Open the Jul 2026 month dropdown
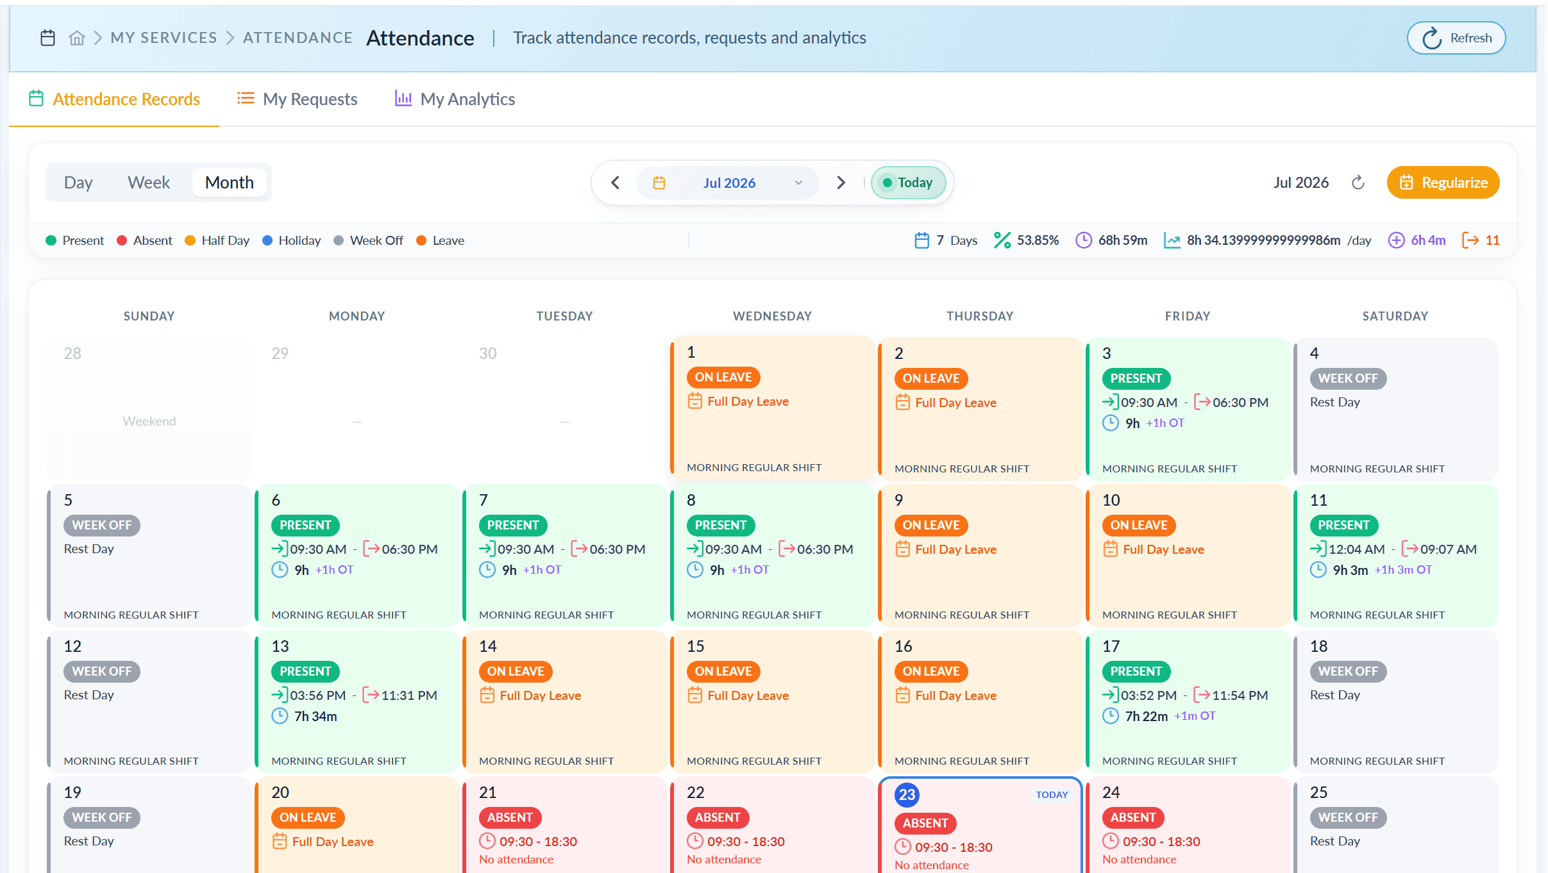The image size is (1548, 873). tap(728, 183)
